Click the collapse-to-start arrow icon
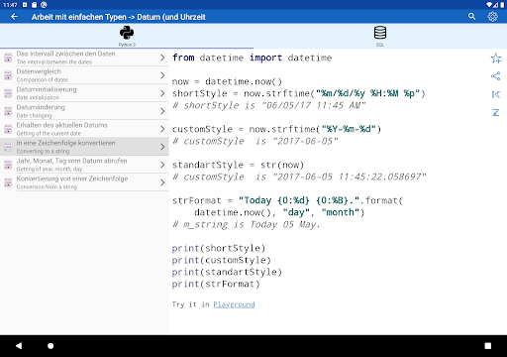 pyautogui.click(x=495, y=94)
